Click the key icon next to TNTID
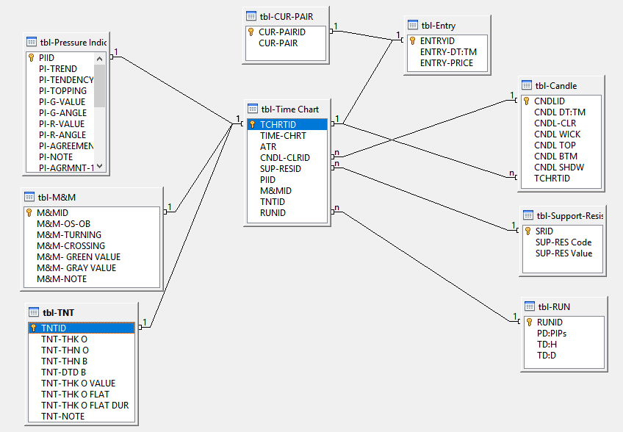This screenshot has height=432, width=623. tap(33, 328)
